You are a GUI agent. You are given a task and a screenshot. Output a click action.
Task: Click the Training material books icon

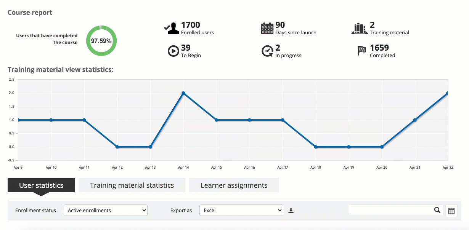(x=360, y=29)
